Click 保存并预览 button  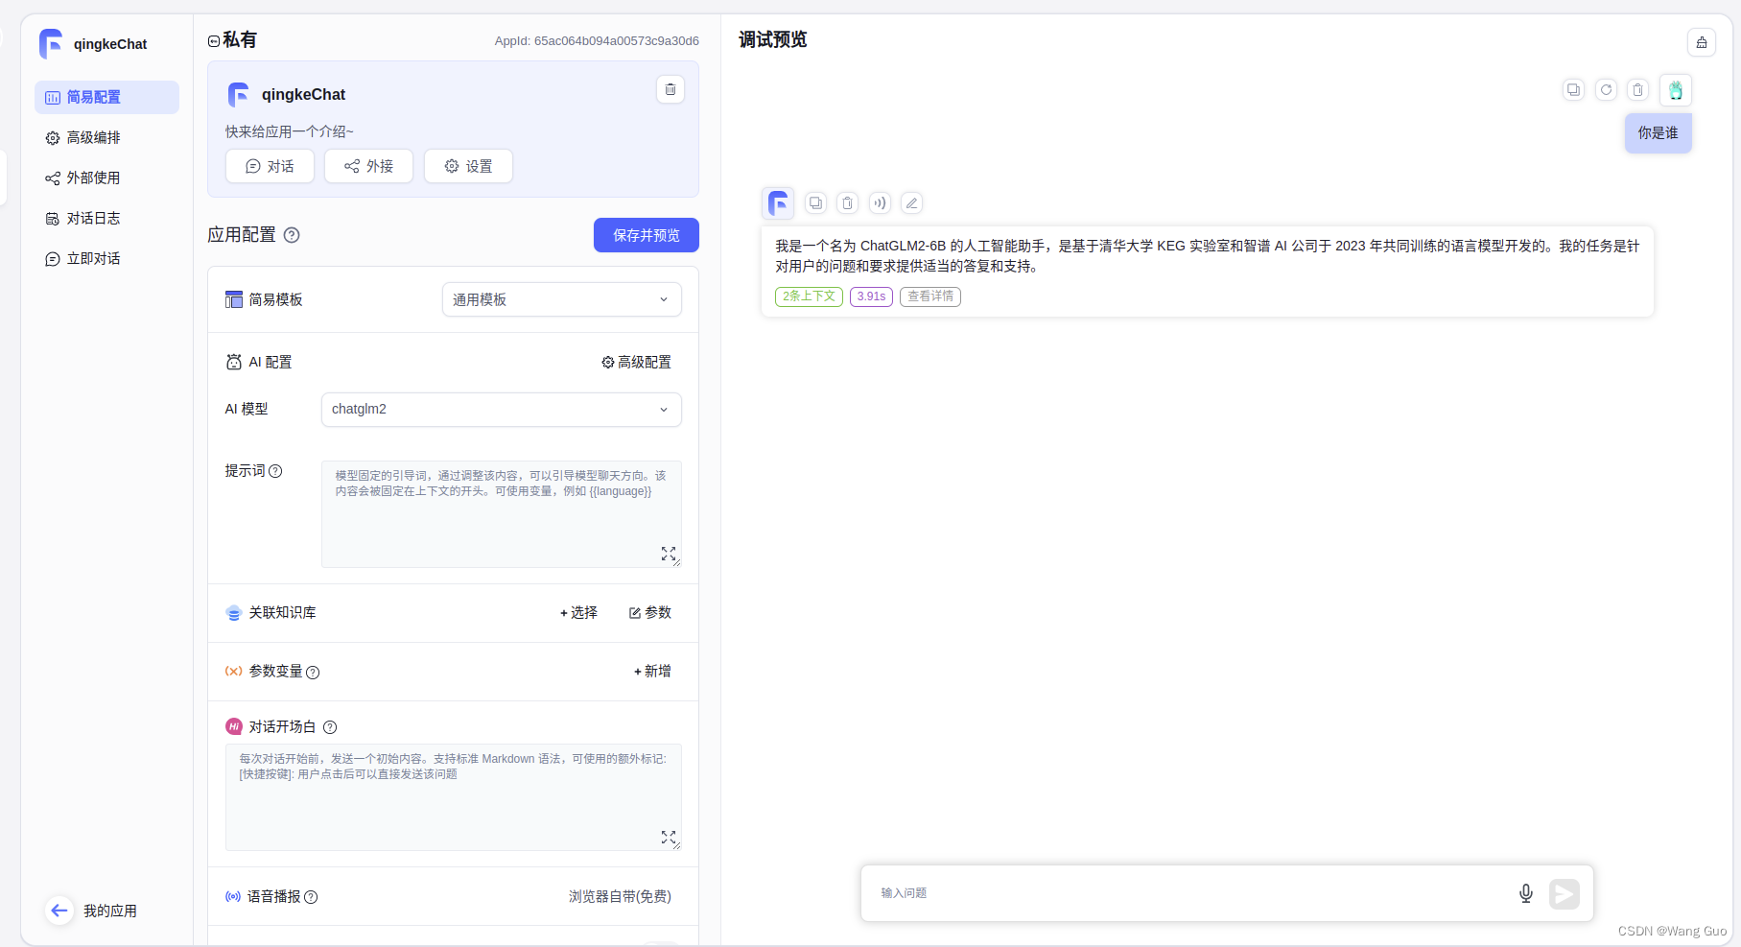tap(647, 235)
